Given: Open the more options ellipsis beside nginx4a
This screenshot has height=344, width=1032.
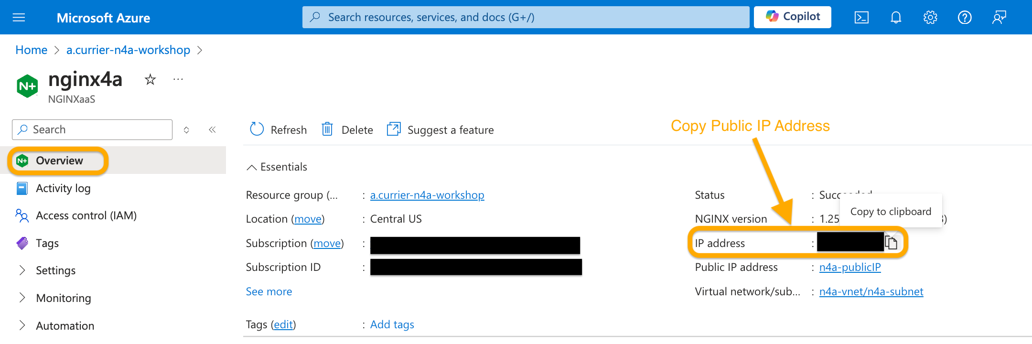Looking at the screenshot, I should 178,79.
